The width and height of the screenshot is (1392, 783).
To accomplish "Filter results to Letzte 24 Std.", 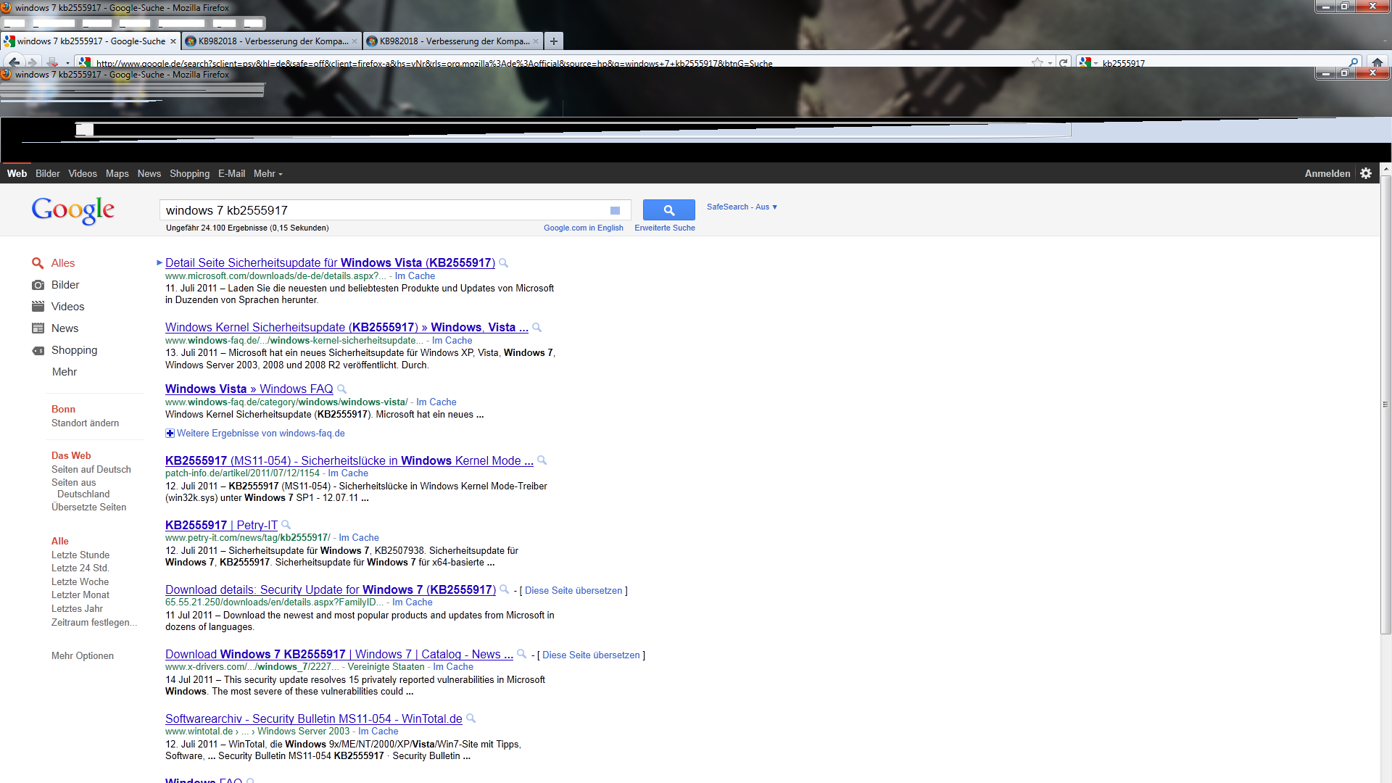I will point(80,568).
